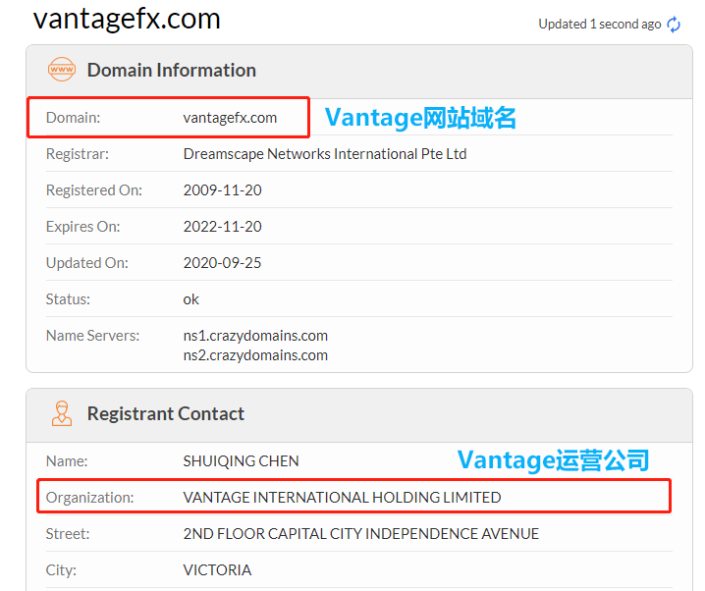Viewport: 705px width, 591px height.
Task: Select name server ns2.crazydomains.com
Action: click(255, 355)
